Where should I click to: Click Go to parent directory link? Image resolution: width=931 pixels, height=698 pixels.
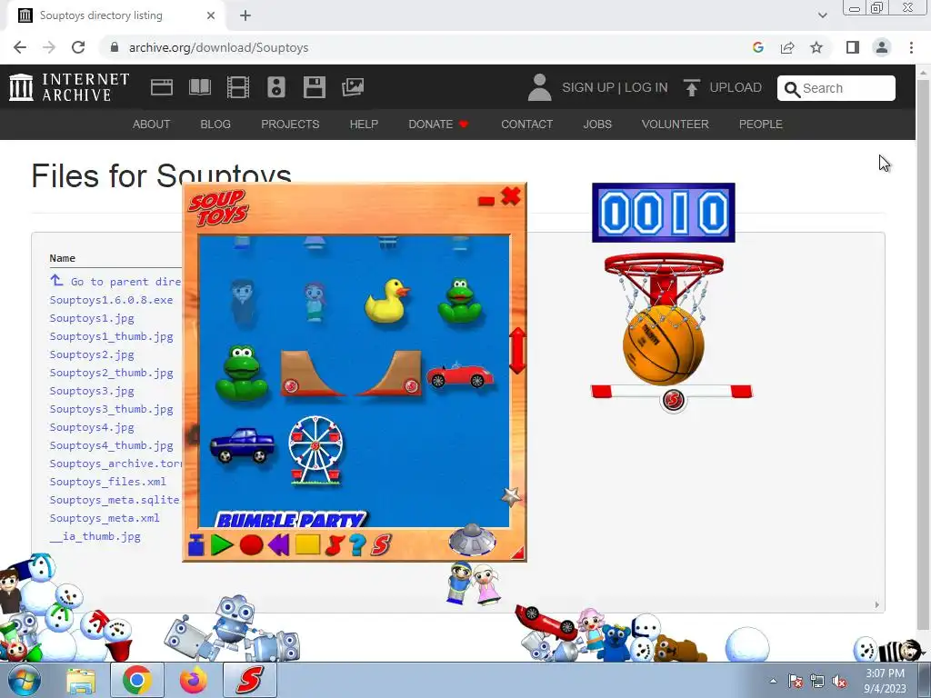pos(115,281)
